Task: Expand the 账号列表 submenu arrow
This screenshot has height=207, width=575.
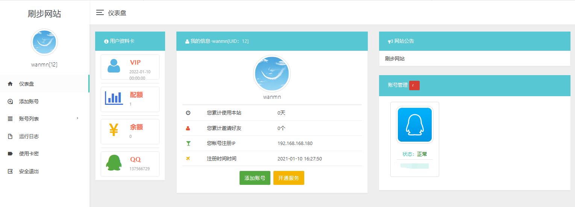Action: tap(77, 118)
